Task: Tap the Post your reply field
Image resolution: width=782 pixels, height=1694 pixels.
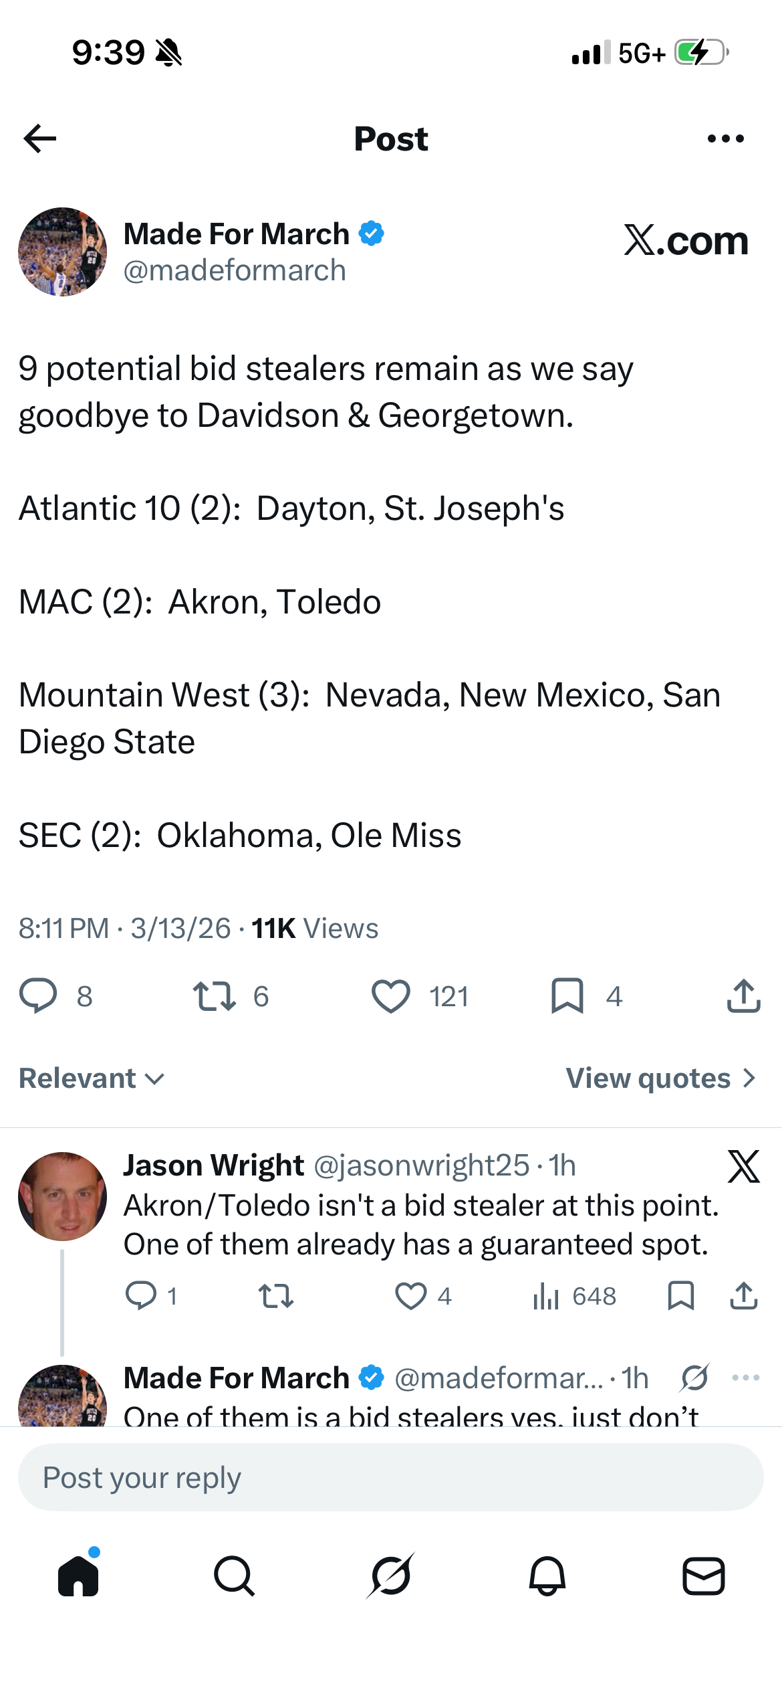Action: coord(391,1477)
